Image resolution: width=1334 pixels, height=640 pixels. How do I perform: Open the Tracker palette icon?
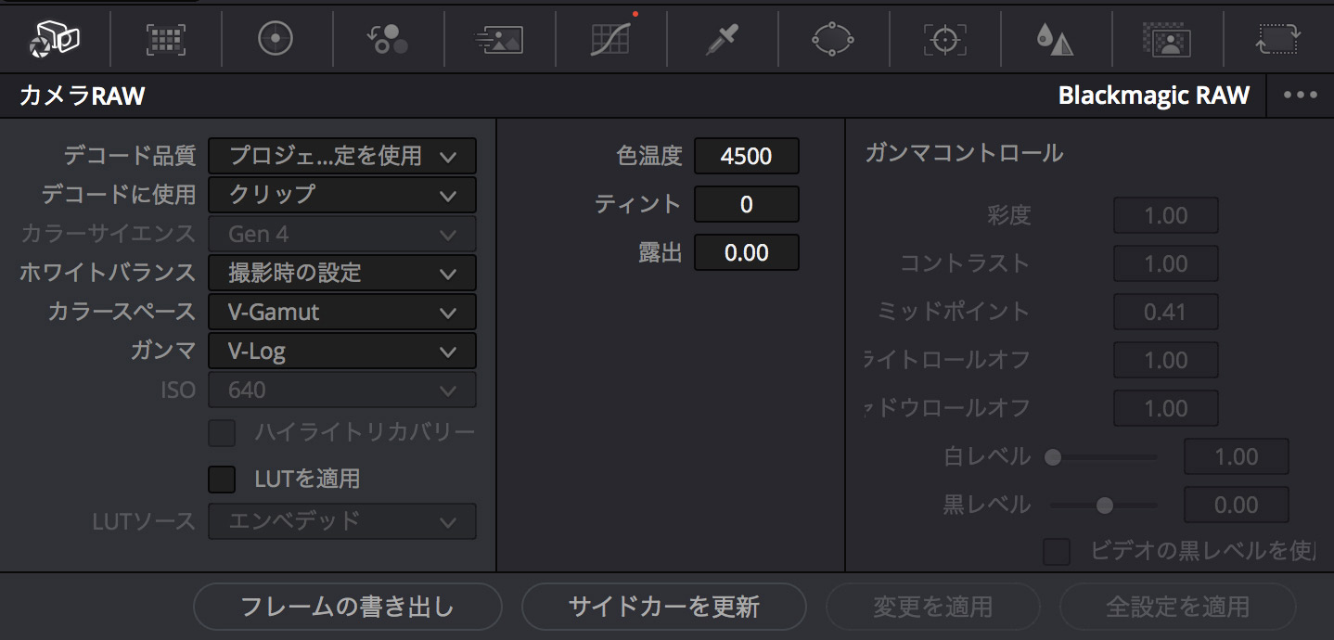tap(943, 39)
